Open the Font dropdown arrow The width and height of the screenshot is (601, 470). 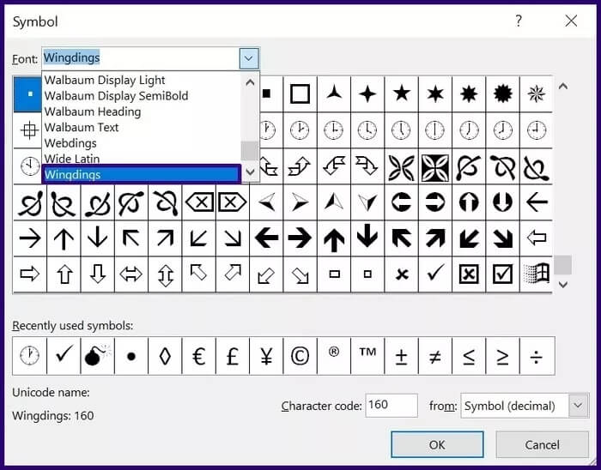point(249,58)
